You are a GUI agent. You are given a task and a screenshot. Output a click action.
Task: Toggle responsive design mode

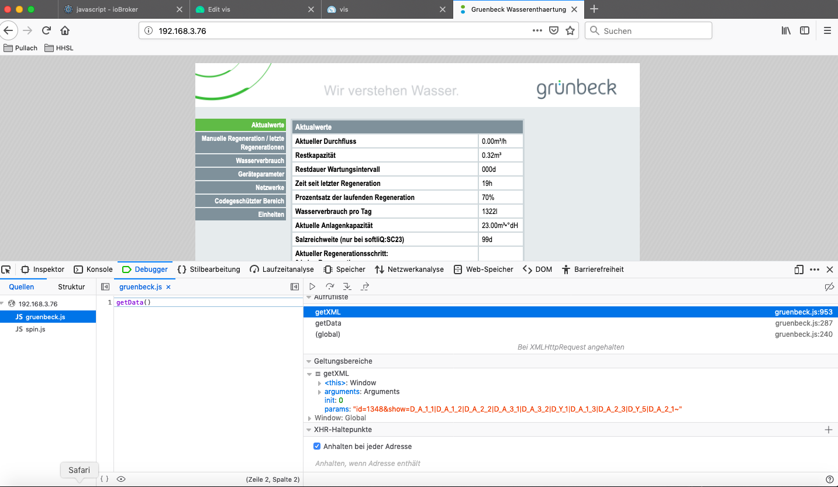pyautogui.click(x=799, y=270)
